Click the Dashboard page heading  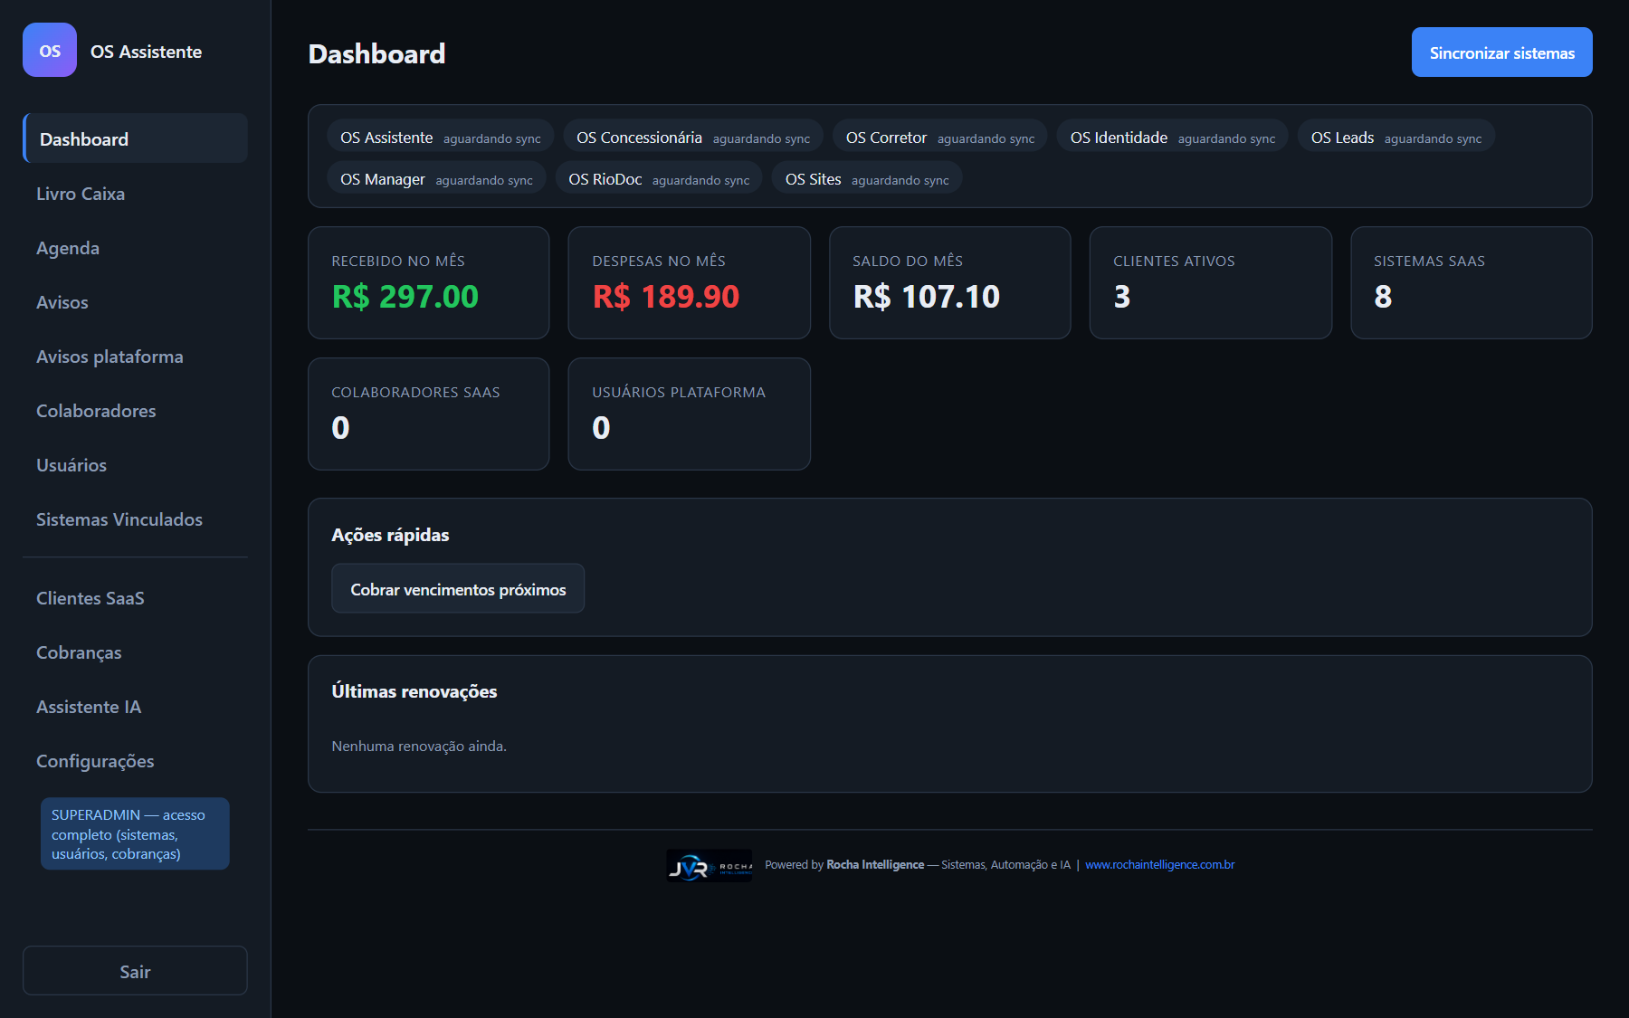coord(376,53)
